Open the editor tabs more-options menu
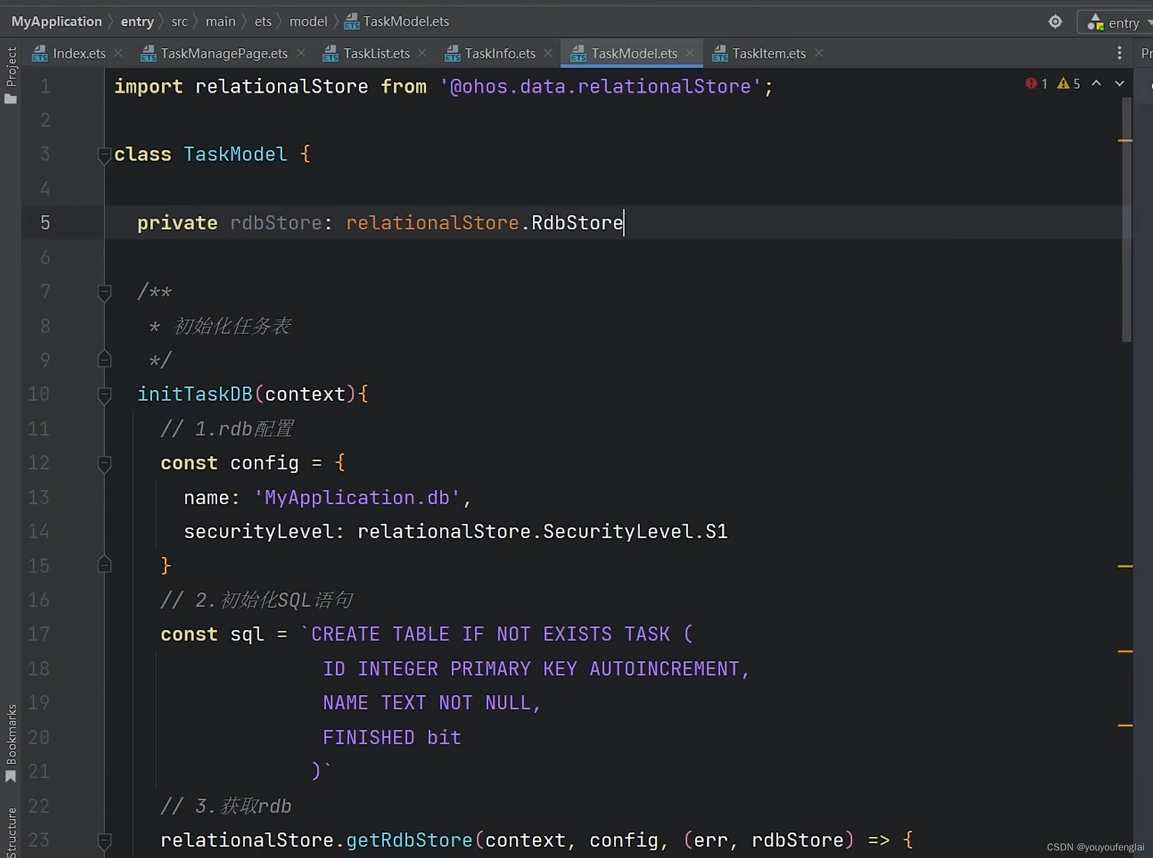The width and height of the screenshot is (1153, 858). (1119, 53)
